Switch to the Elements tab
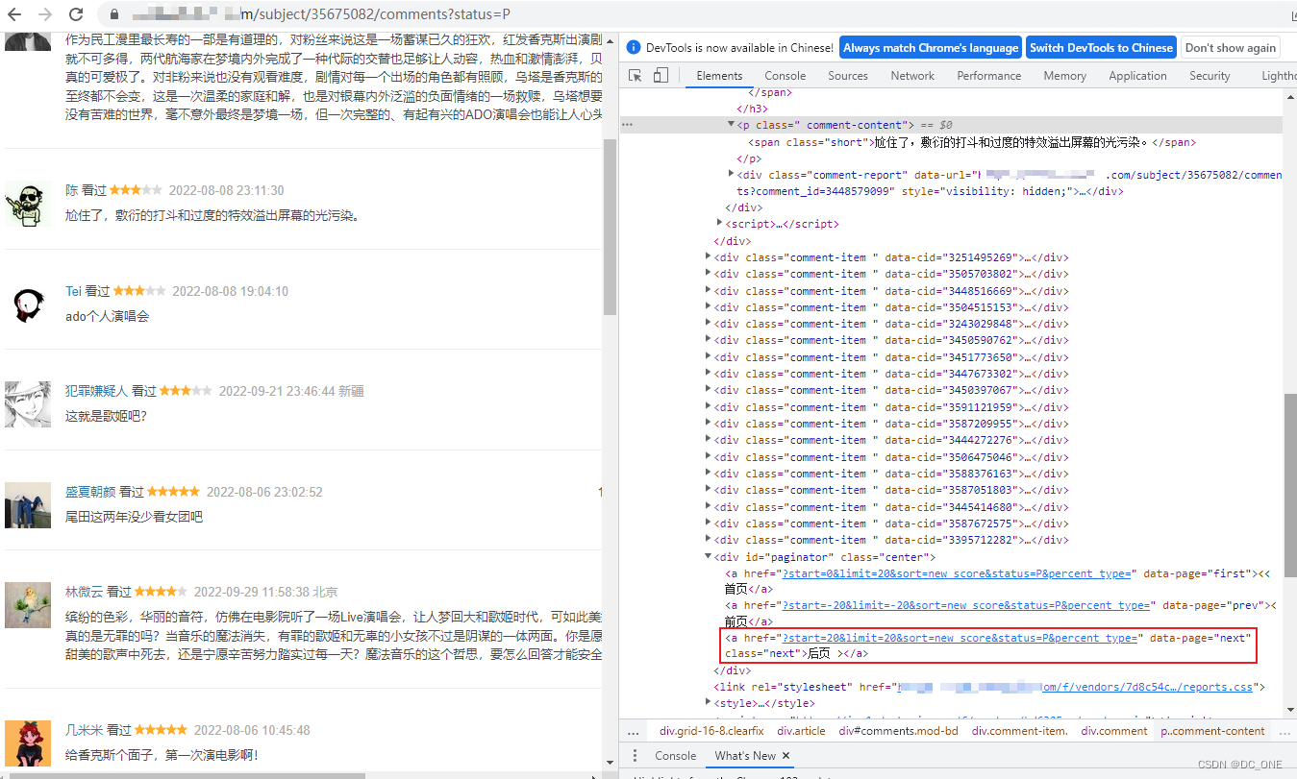This screenshot has width=1297, height=779. (x=719, y=76)
